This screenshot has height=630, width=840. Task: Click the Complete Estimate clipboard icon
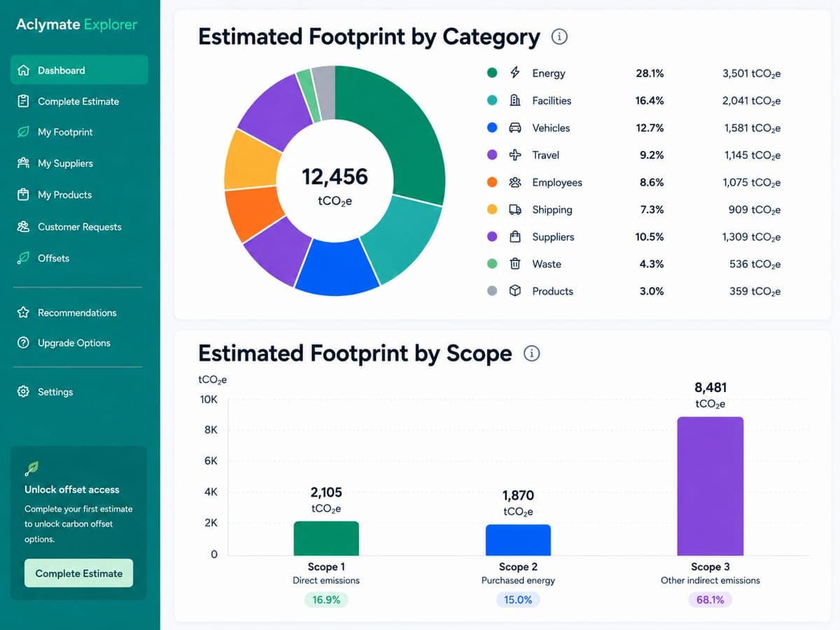click(23, 101)
